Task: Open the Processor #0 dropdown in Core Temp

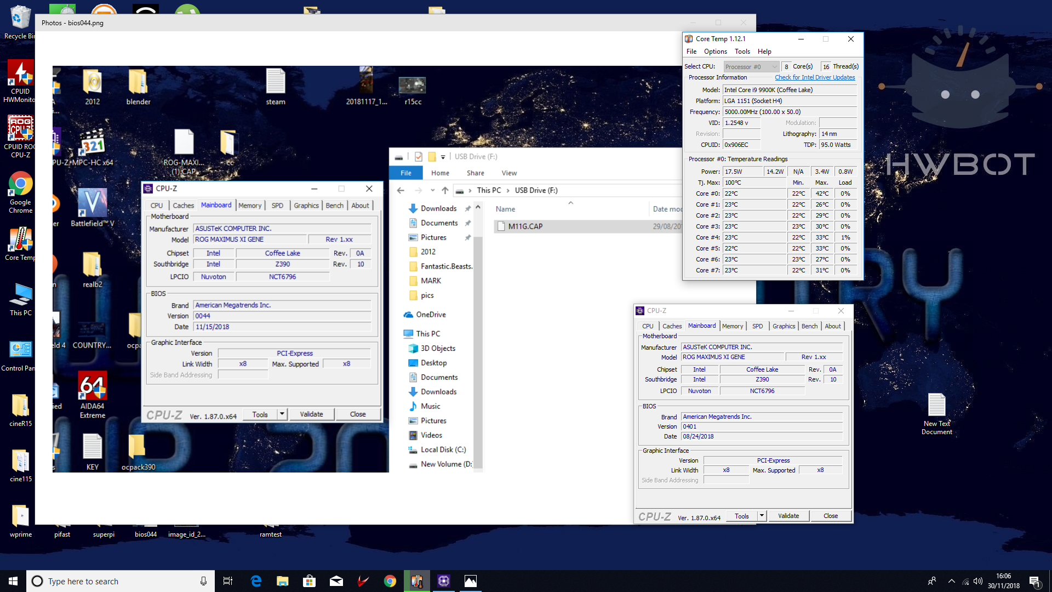Action: (x=751, y=67)
